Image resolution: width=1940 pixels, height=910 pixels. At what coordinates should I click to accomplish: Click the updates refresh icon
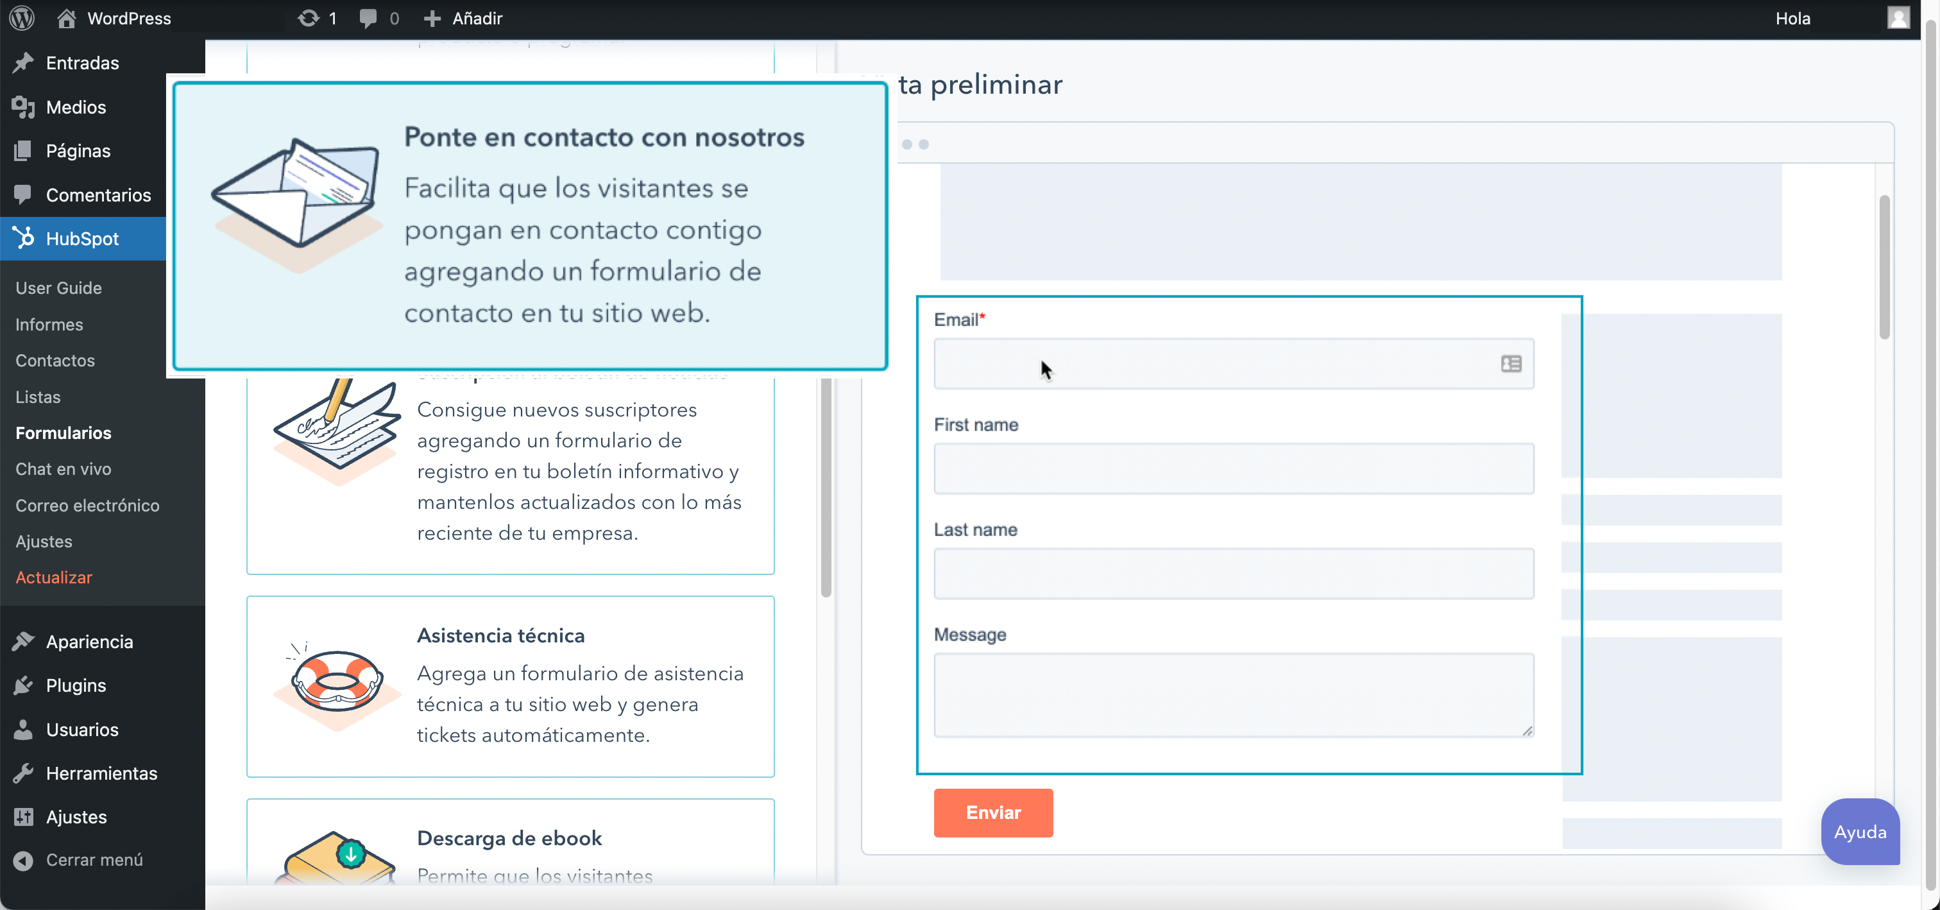pos(308,18)
